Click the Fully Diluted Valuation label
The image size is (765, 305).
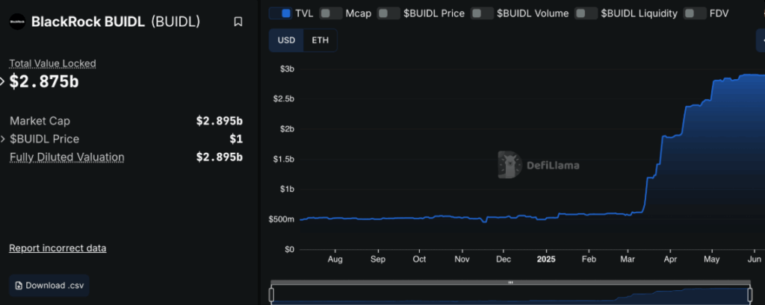(x=66, y=157)
